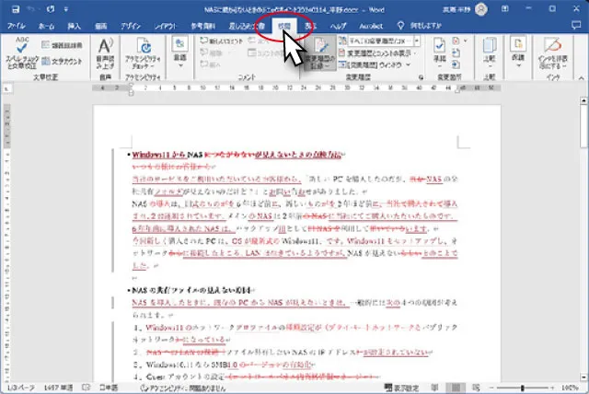Screen dimensions: 589x394
Task: Open 変更履歴とコメントの表示 (Show Markup) dropdown
Action: point(377,53)
